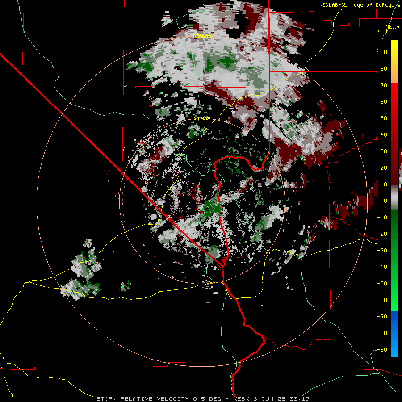Click the 40 value on the velocity scale
The width and height of the screenshot is (402, 402).
click(x=384, y=135)
